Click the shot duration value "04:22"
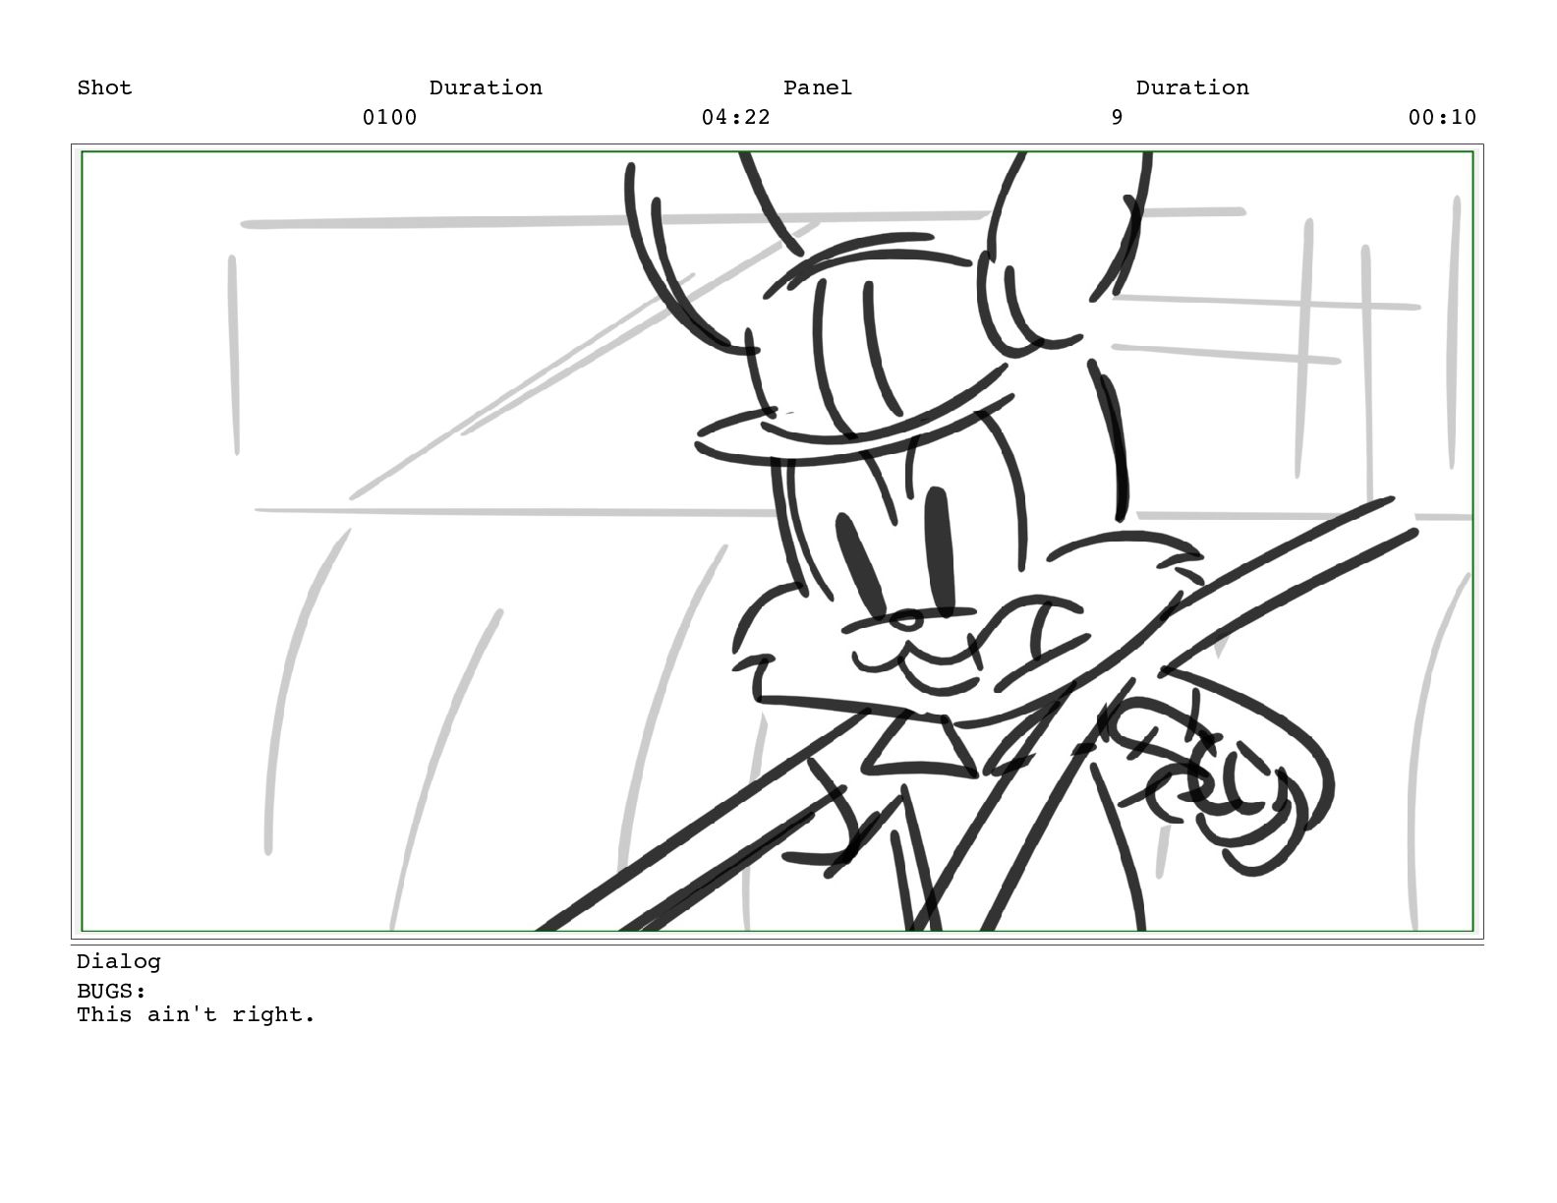 pos(735,117)
